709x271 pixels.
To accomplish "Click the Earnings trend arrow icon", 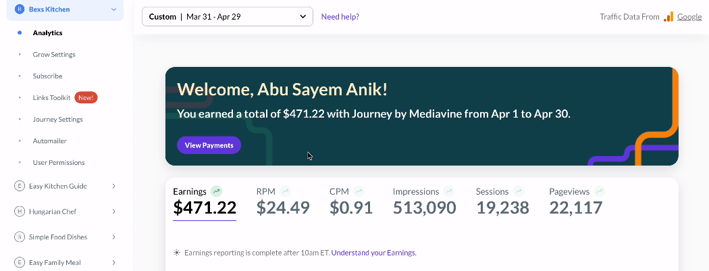I will click(x=217, y=191).
